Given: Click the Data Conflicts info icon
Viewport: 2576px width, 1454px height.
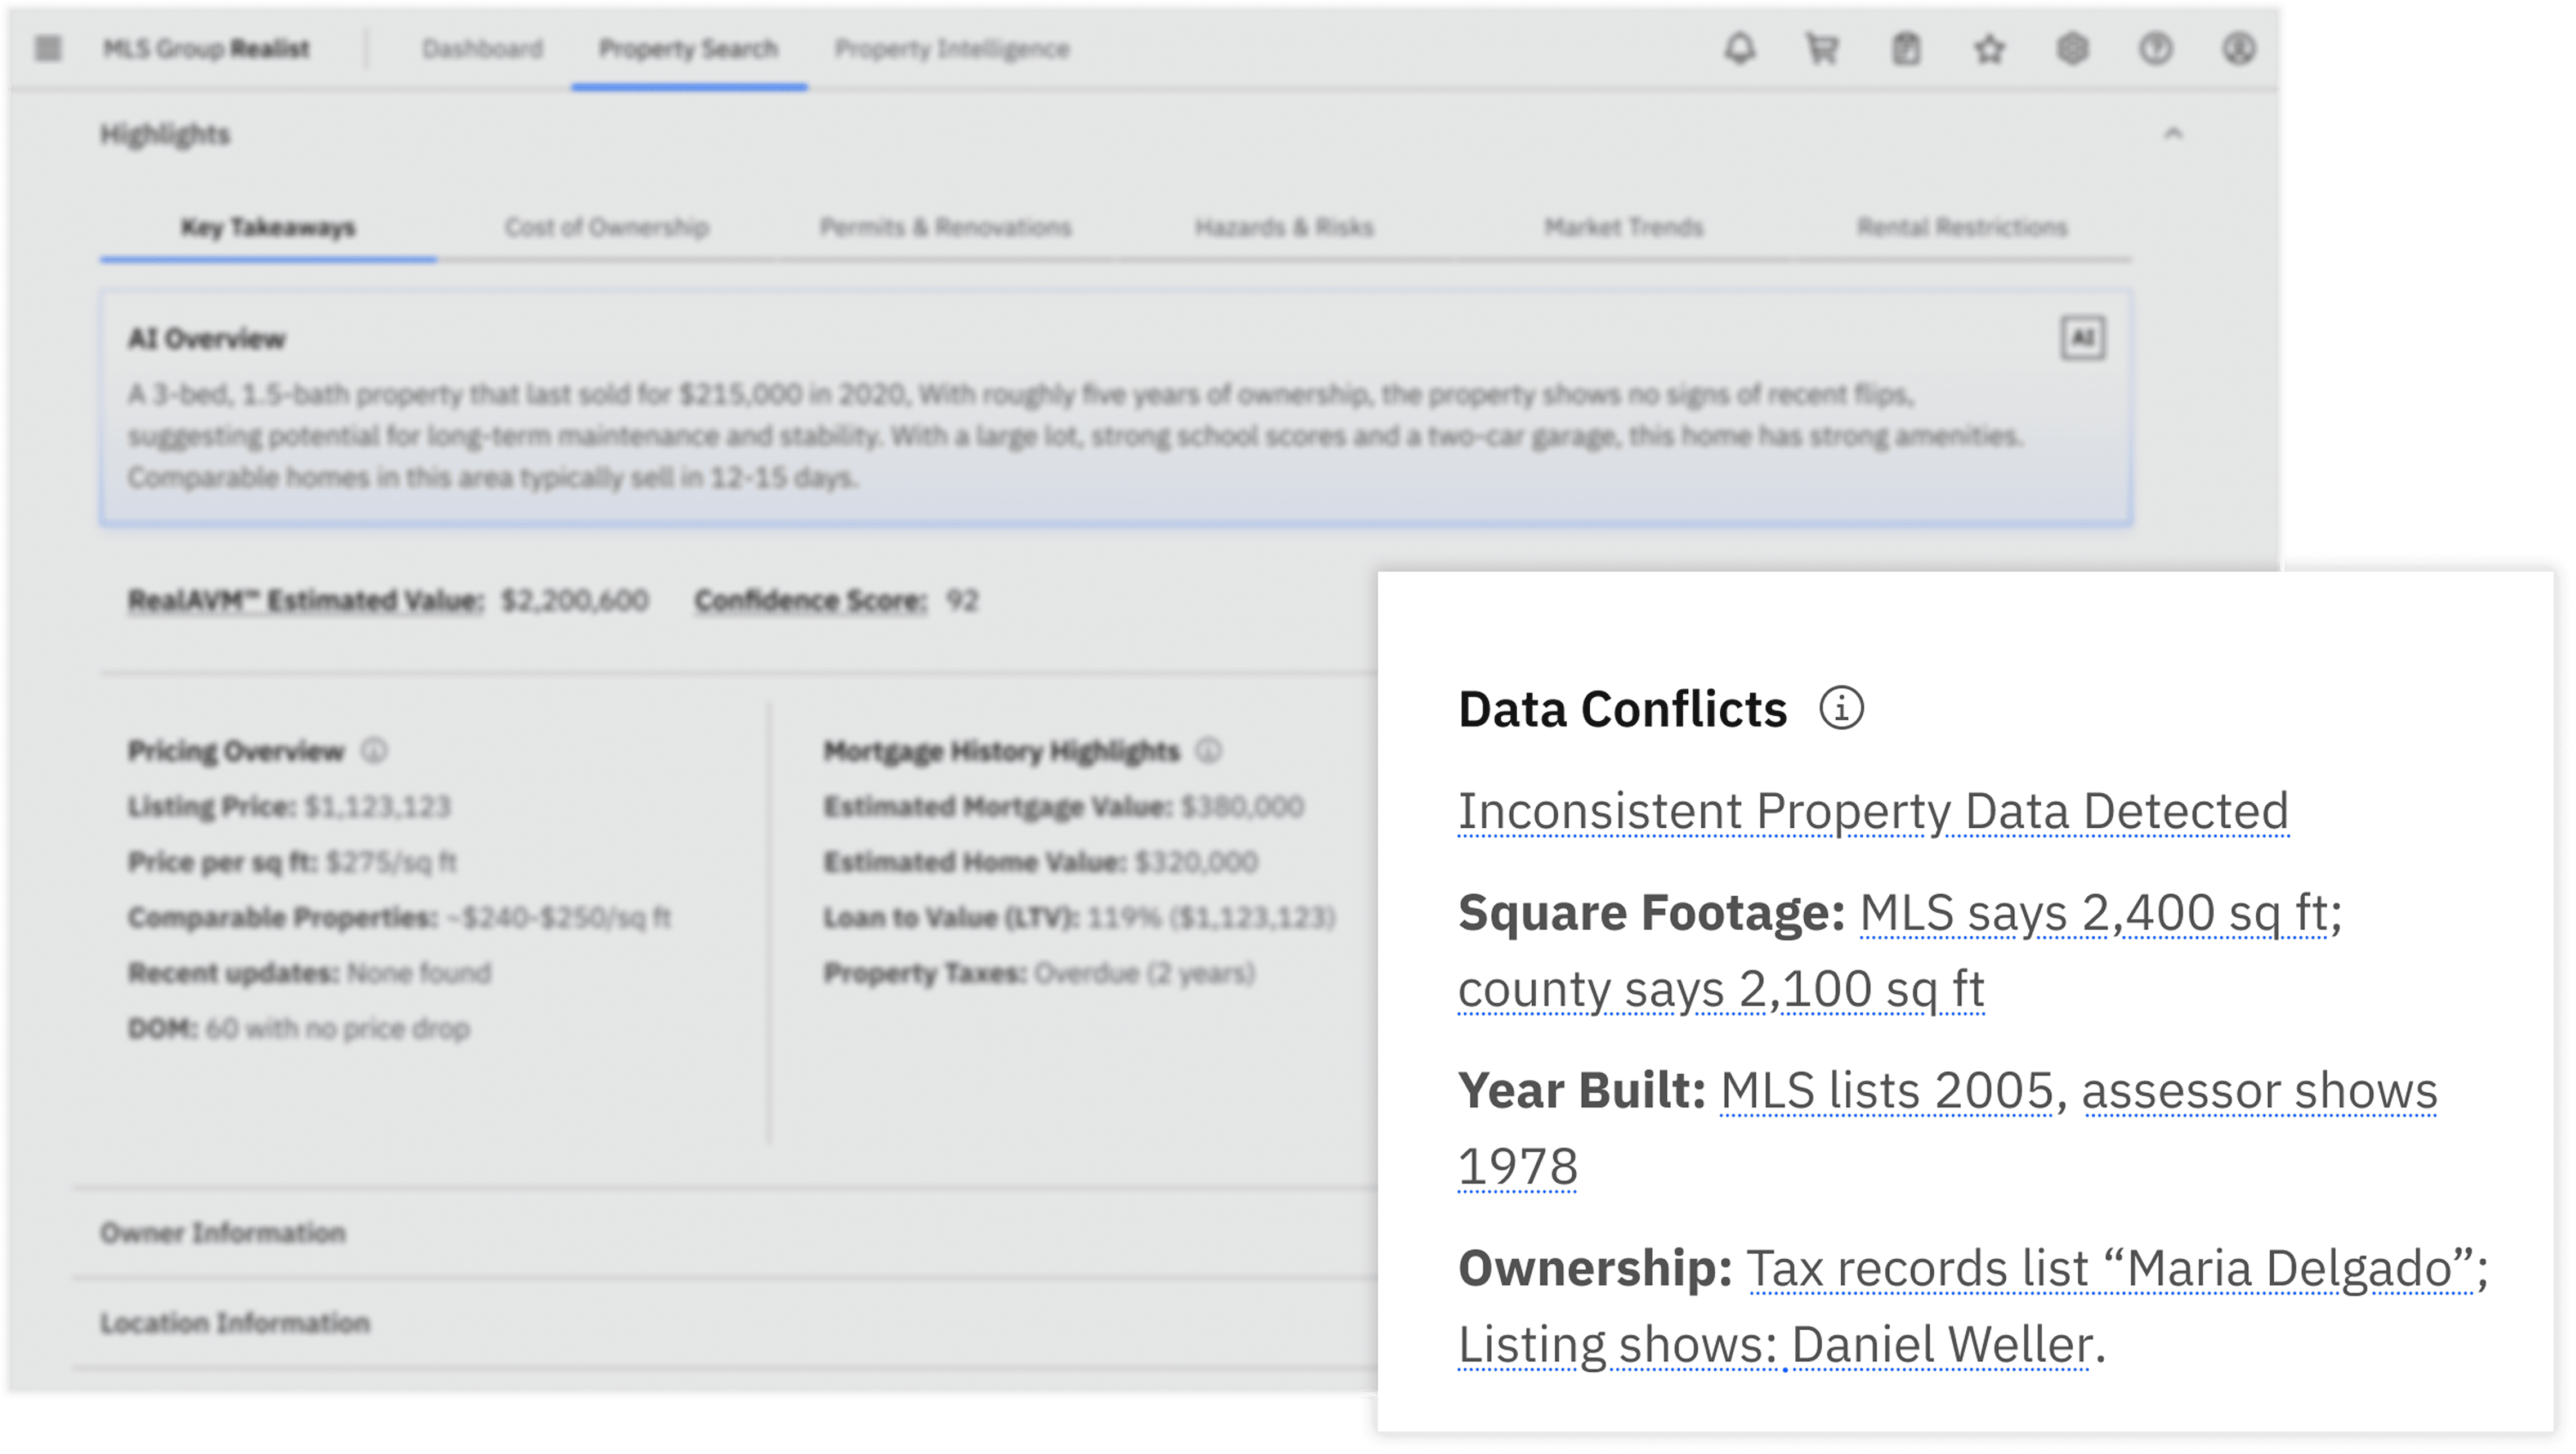Looking at the screenshot, I should [x=1841, y=708].
